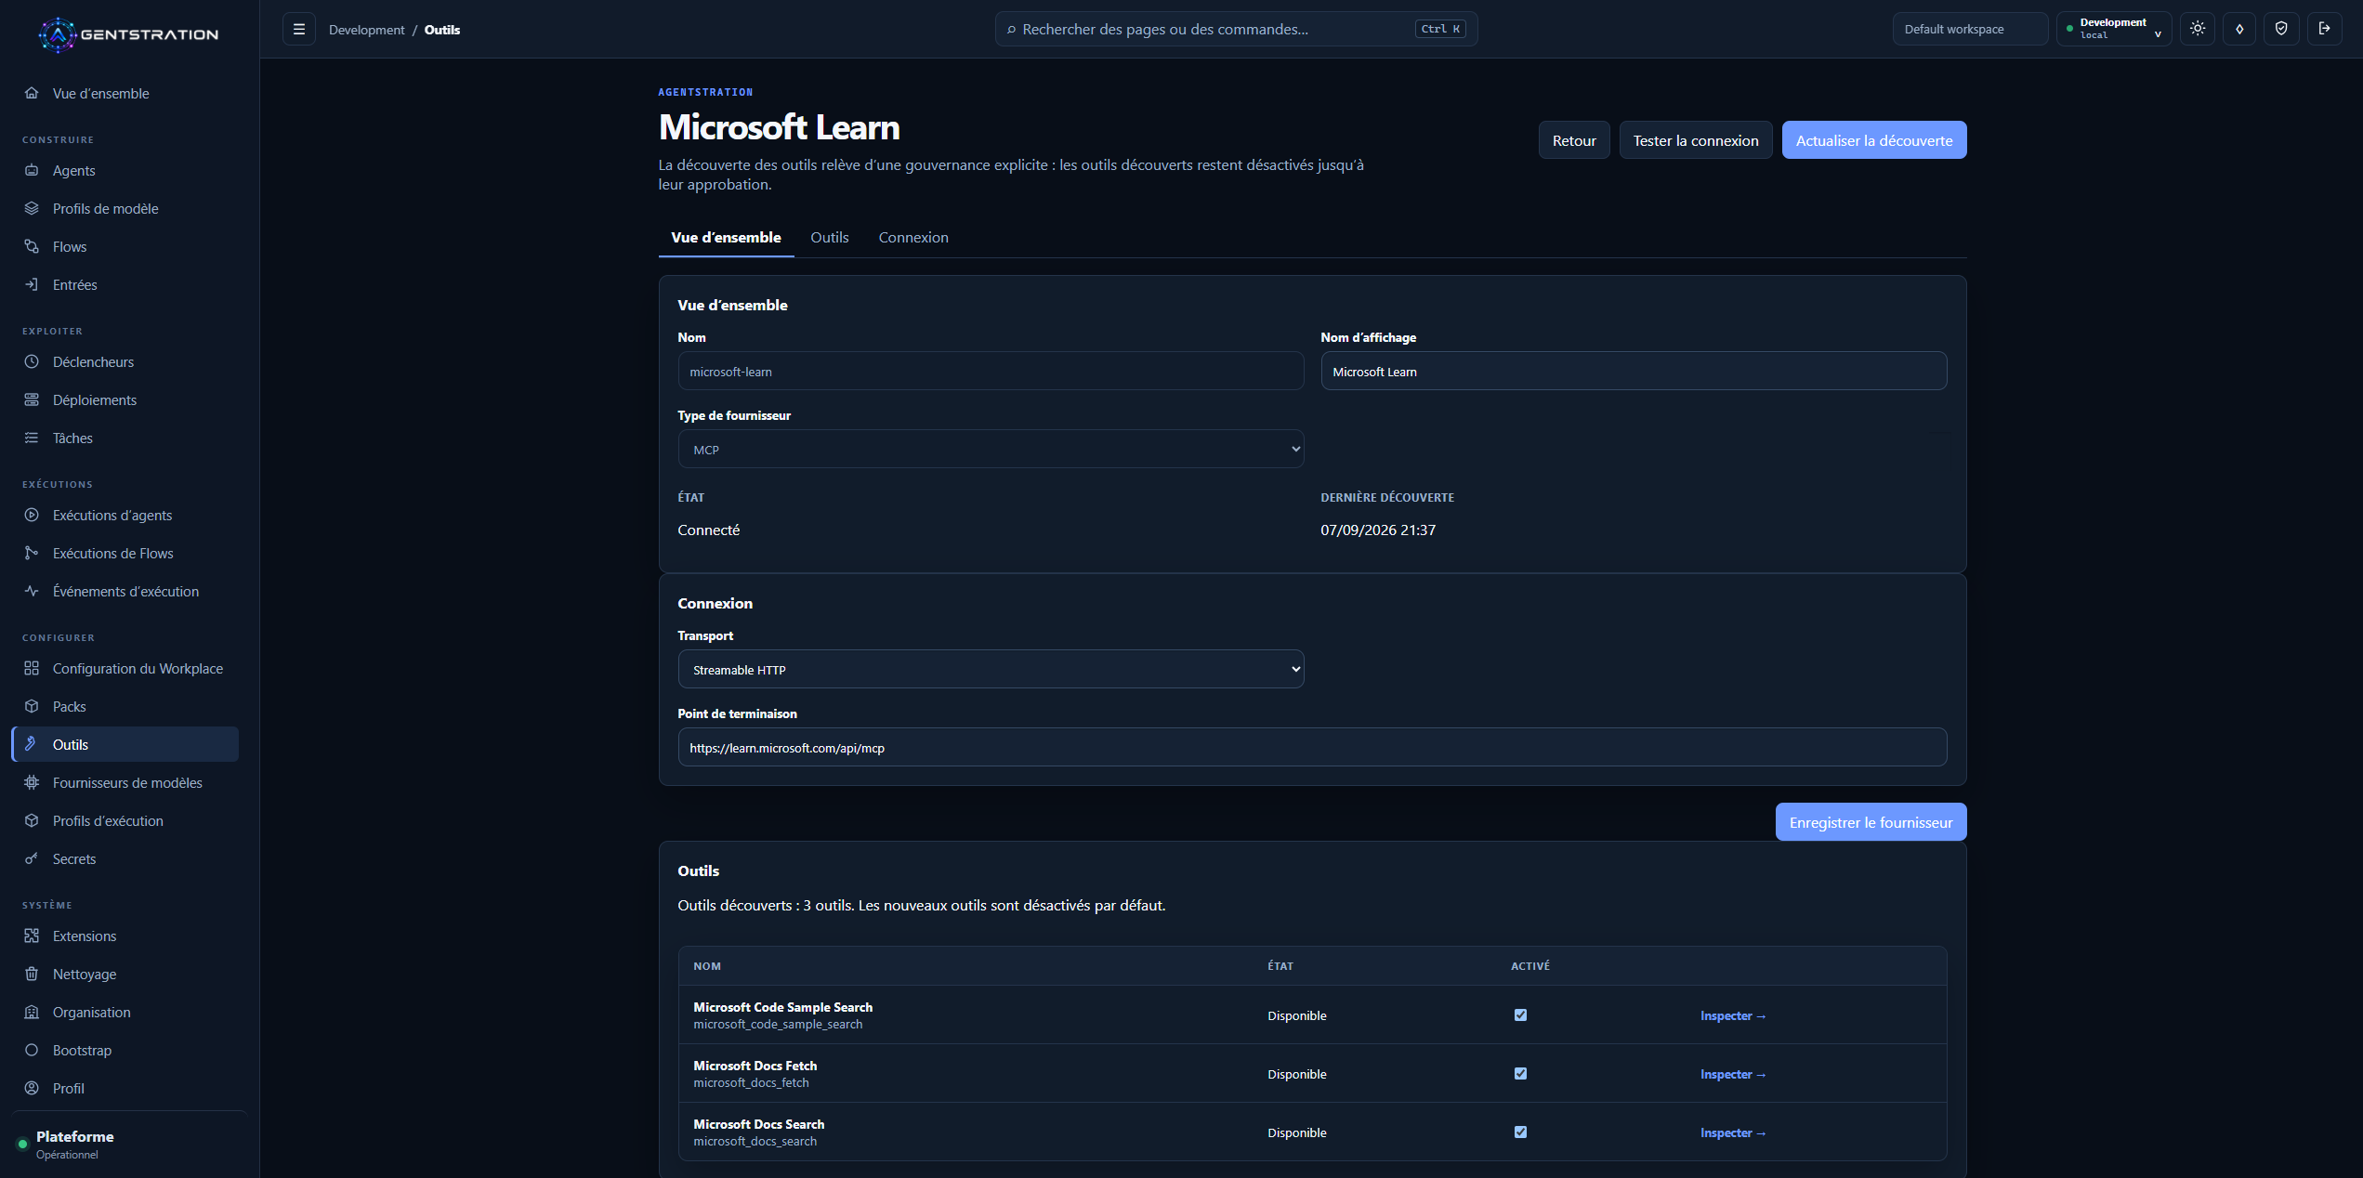The height and width of the screenshot is (1178, 2363).
Task: Click Enregistrer le fournisseur button
Action: pos(1871,822)
